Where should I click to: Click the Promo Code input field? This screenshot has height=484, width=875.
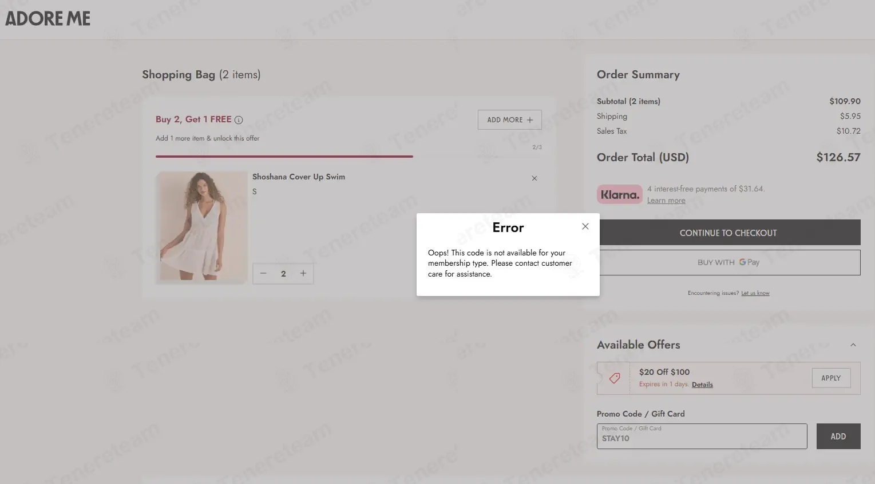(x=702, y=436)
